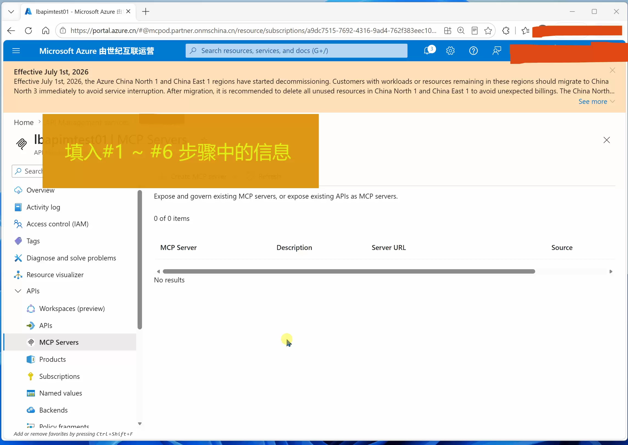Open Diagnose and solve problems
Viewport: 628px width, 445px height.
point(71,258)
